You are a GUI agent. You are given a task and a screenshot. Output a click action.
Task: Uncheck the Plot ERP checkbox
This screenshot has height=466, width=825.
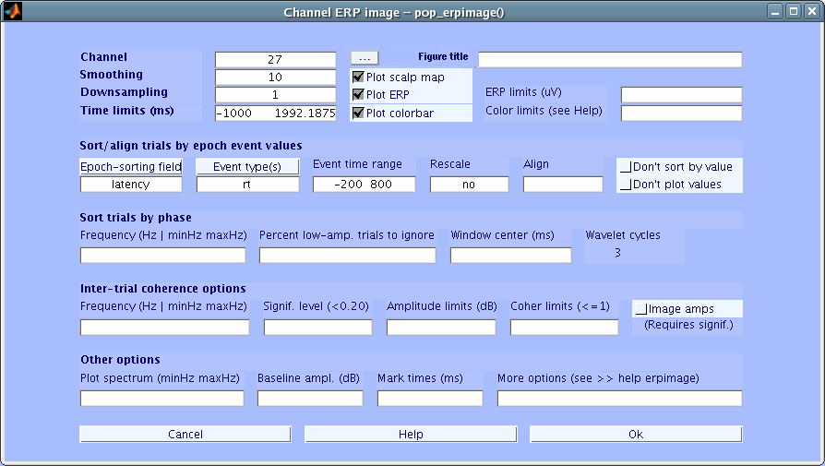358,95
